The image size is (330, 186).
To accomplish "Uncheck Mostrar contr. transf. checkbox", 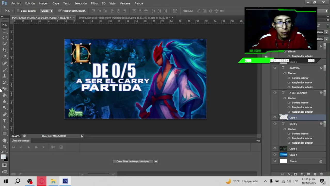I will pyautogui.click(x=60, y=11).
